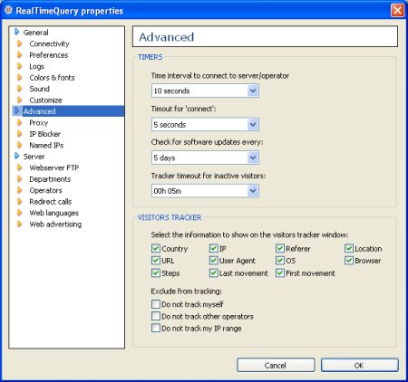The image size is (408, 382).
Task: Uncheck the Steps checkbox
Action: (x=156, y=272)
